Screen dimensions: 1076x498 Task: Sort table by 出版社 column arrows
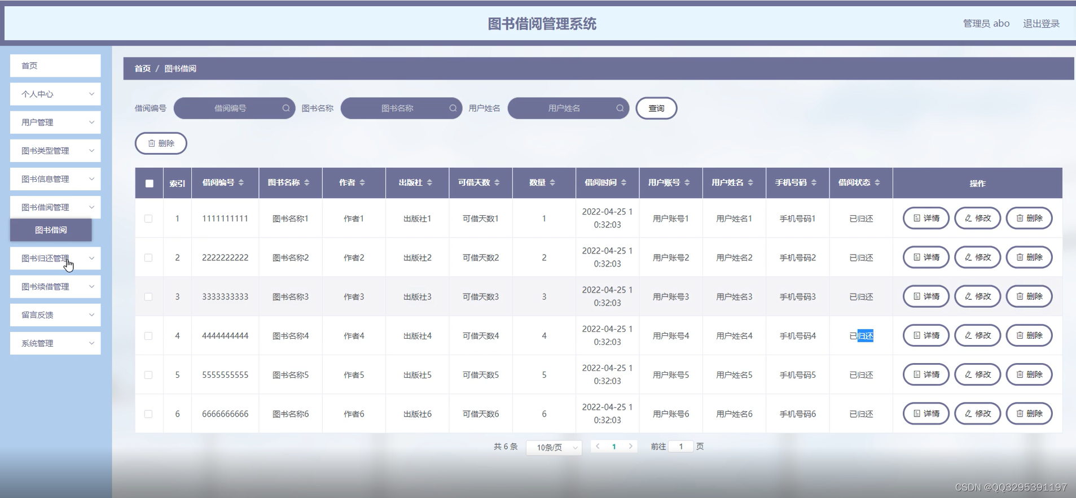(x=429, y=182)
